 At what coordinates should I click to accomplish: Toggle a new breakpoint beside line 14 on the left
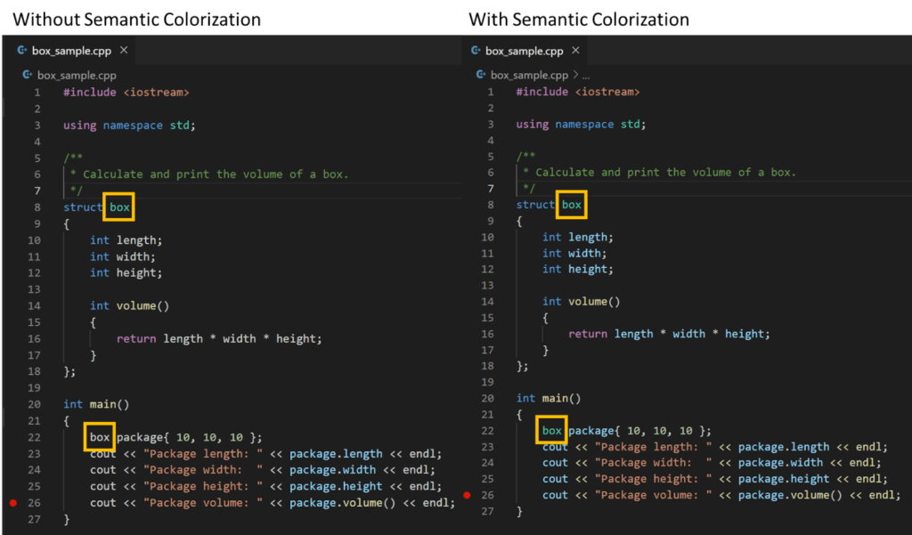pos(12,305)
